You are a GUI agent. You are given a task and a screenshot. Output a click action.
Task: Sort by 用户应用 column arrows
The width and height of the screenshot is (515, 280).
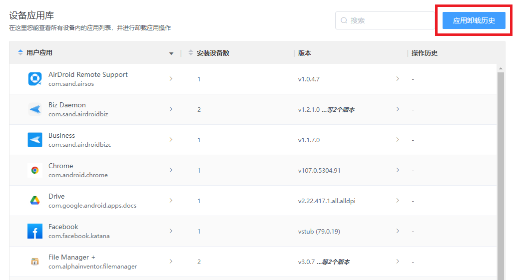[x=20, y=52]
